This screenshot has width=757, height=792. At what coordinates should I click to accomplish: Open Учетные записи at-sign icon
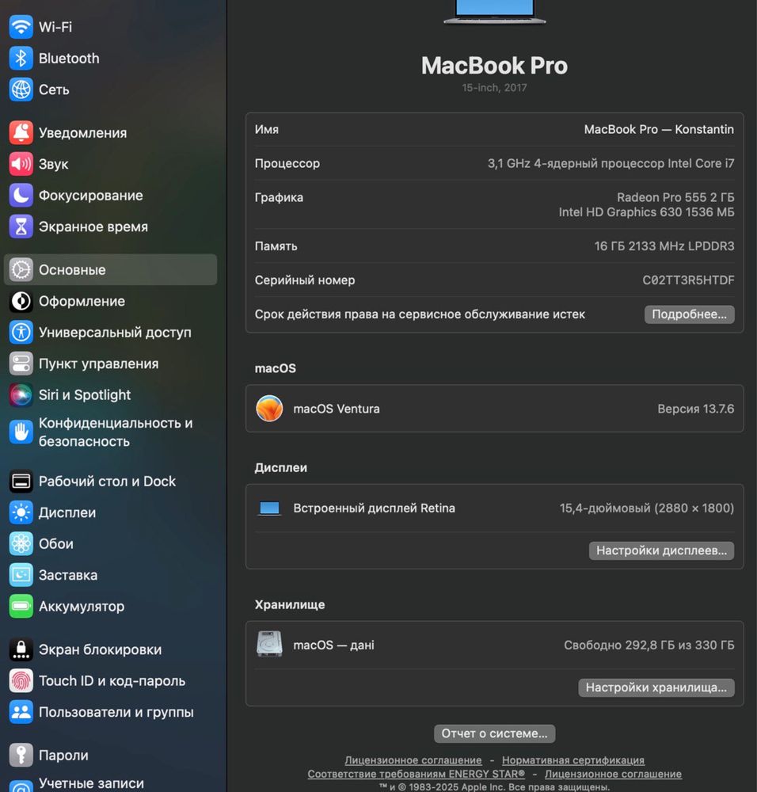(x=21, y=786)
